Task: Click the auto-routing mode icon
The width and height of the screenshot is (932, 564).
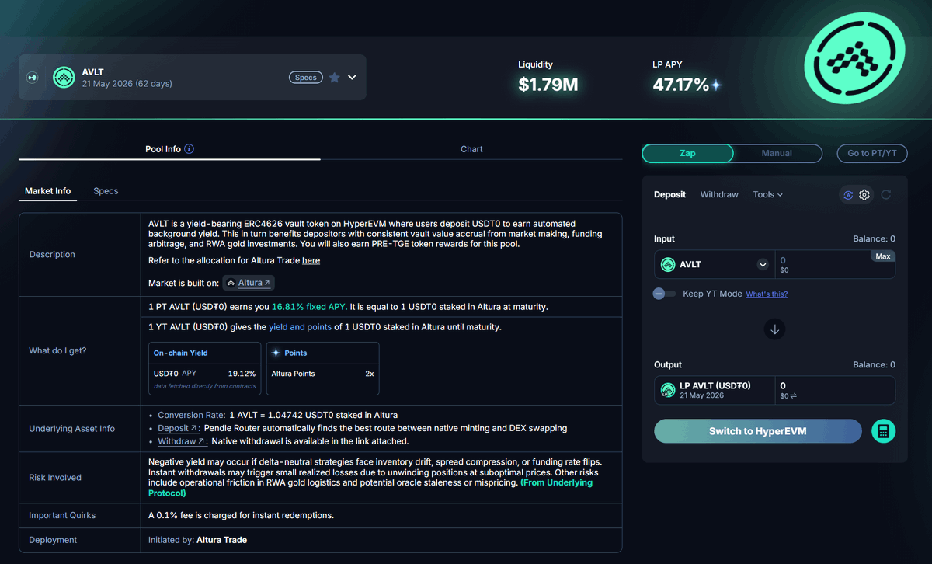Action: click(x=848, y=195)
